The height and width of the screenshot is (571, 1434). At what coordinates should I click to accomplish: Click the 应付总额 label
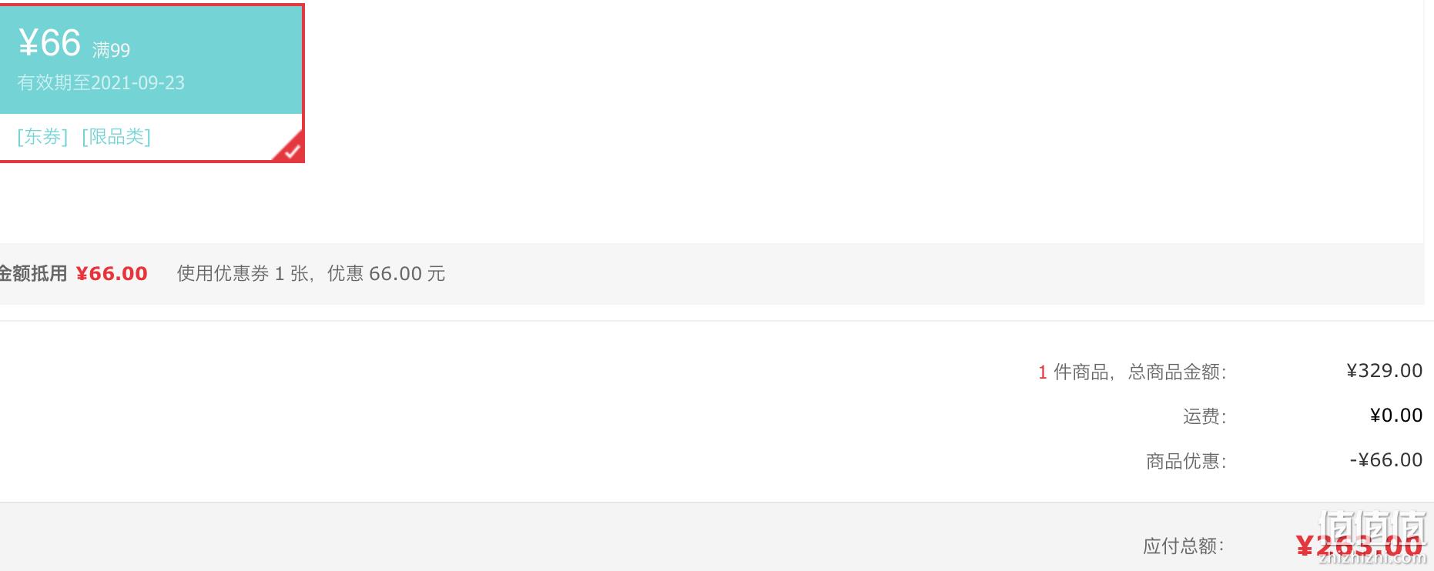click(x=1183, y=546)
